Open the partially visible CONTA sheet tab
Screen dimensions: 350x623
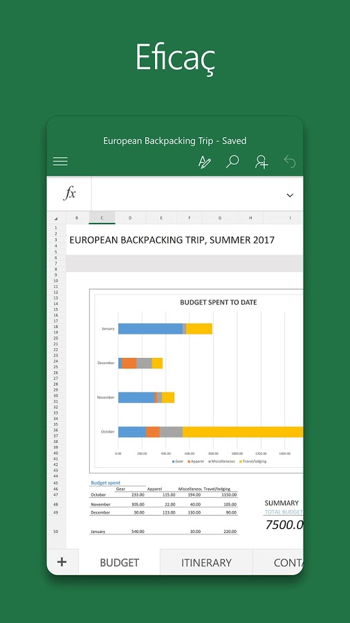point(278,563)
